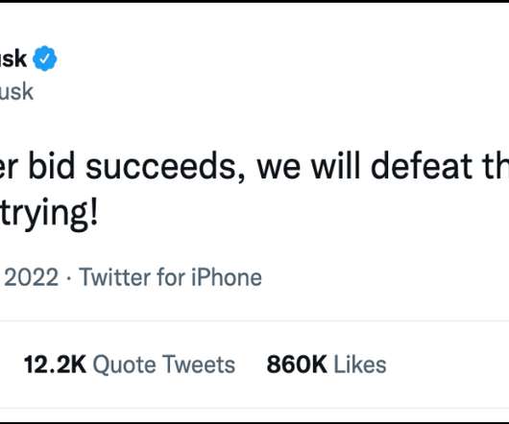
Task: Click the word Twitter in source label
Action: pos(115,277)
